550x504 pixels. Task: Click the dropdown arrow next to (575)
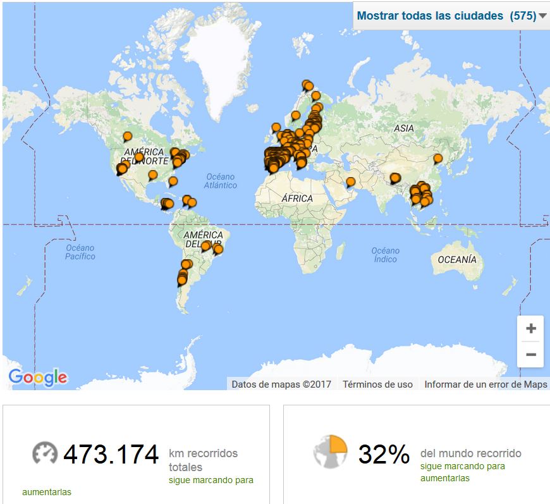(542, 16)
